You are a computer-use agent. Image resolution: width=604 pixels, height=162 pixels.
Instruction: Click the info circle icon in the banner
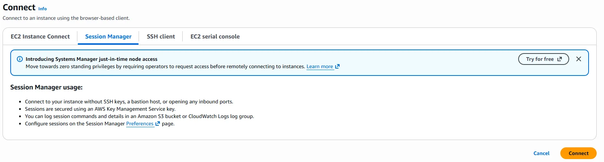[20, 59]
